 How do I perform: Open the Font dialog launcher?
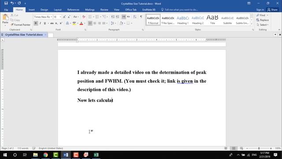[x=85, y=30]
